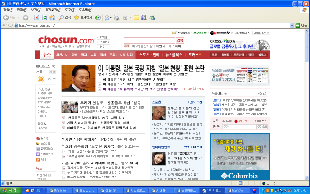
Task: Expand the address bar URL dropdown
Action: click(292, 25)
